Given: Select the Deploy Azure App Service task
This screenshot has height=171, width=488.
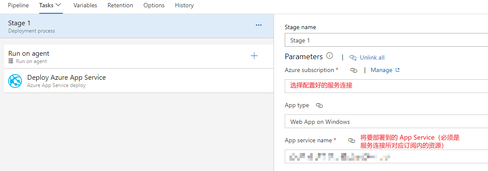Looking at the screenshot, I should click(139, 81).
